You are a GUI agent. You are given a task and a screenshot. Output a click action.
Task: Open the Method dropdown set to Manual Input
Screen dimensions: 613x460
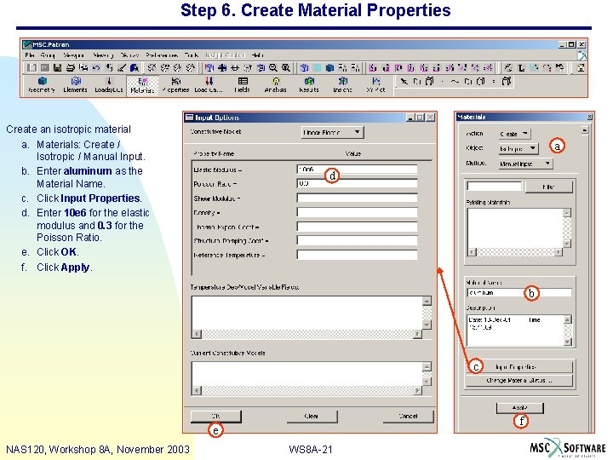point(525,164)
